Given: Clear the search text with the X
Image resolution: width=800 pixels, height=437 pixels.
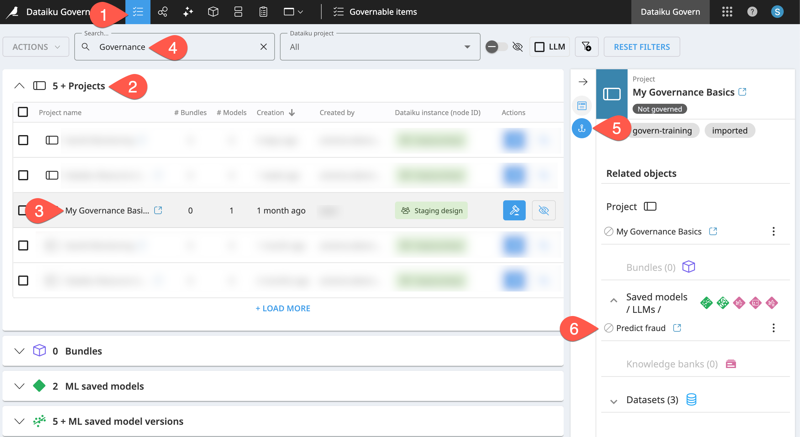Looking at the screenshot, I should click(264, 47).
